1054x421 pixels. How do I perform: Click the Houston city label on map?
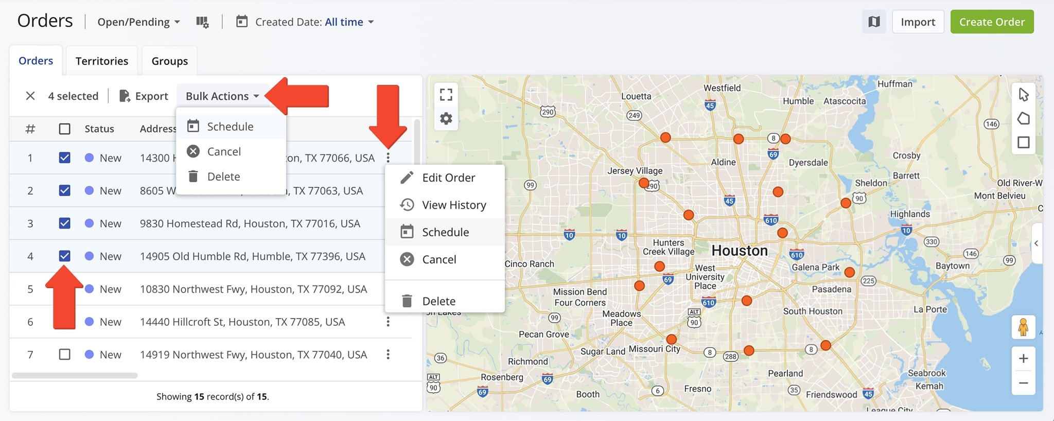(x=740, y=251)
